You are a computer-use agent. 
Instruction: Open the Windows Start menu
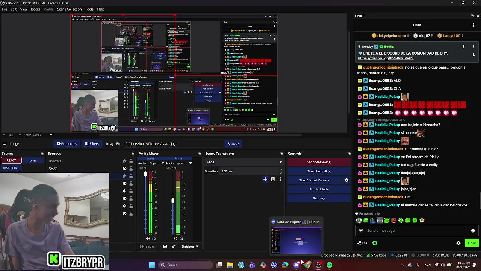(x=152, y=265)
